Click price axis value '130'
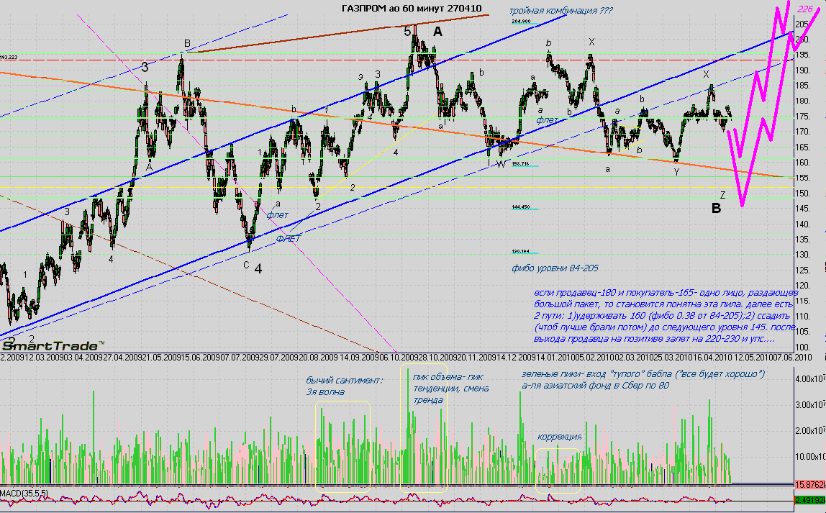Image resolution: width=826 pixels, height=513 pixels. click(802, 255)
